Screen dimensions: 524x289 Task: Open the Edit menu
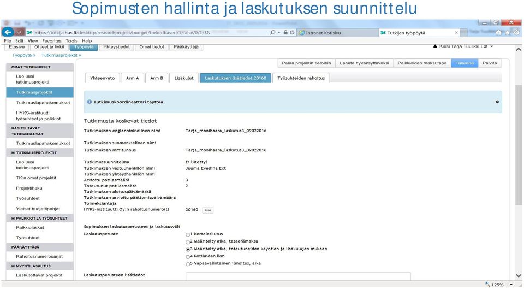(20, 40)
